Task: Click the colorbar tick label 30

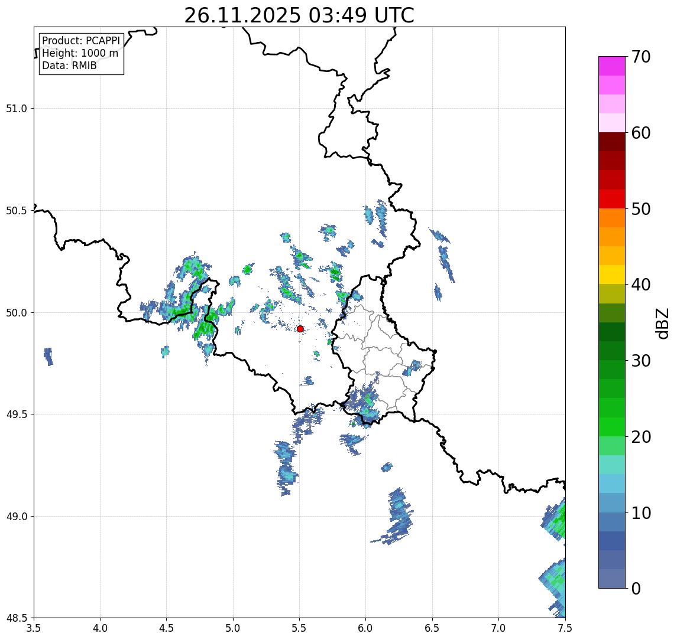Action: point(640,361)
